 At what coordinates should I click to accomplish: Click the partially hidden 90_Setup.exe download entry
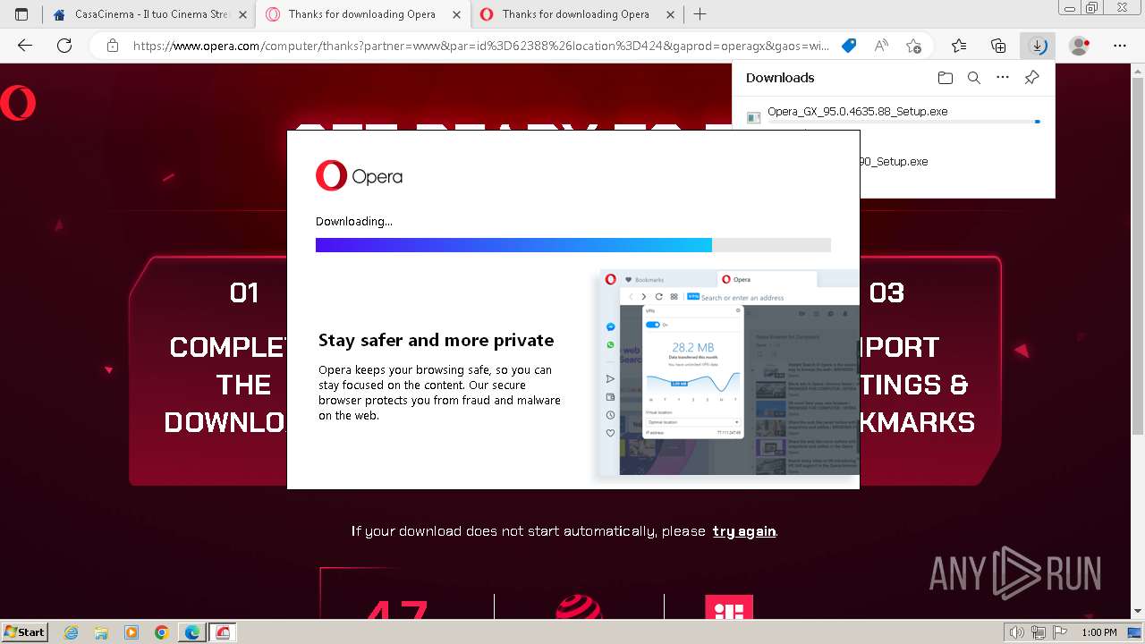coord(893,162)
